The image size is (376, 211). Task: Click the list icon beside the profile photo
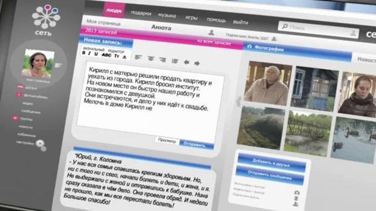pyautogui.click(x=58, y=65)
